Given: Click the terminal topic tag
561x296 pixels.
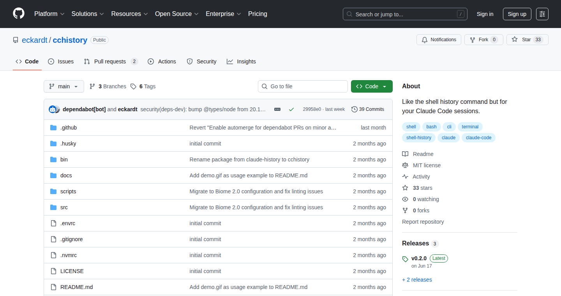Looking at the screenshot, I should pyautogui.click(x=470, y=127).
